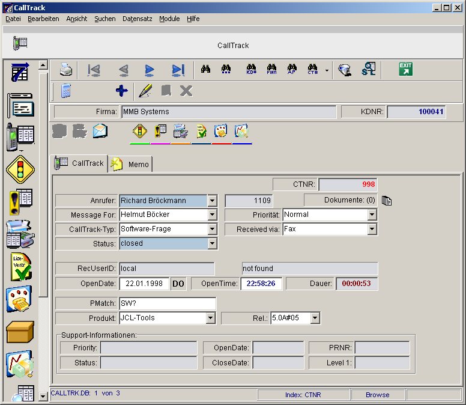
Task: Open the Status dropdown showing closed
Action: [x=212, y=243]
